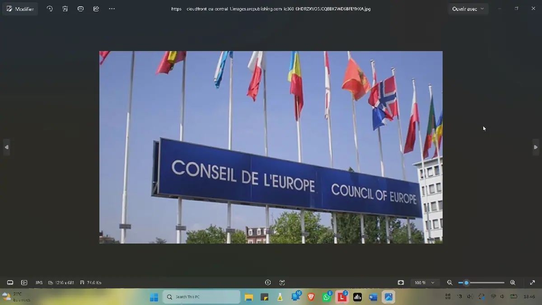
Task: Go to the previous image arrow
Action: point(6,147)
